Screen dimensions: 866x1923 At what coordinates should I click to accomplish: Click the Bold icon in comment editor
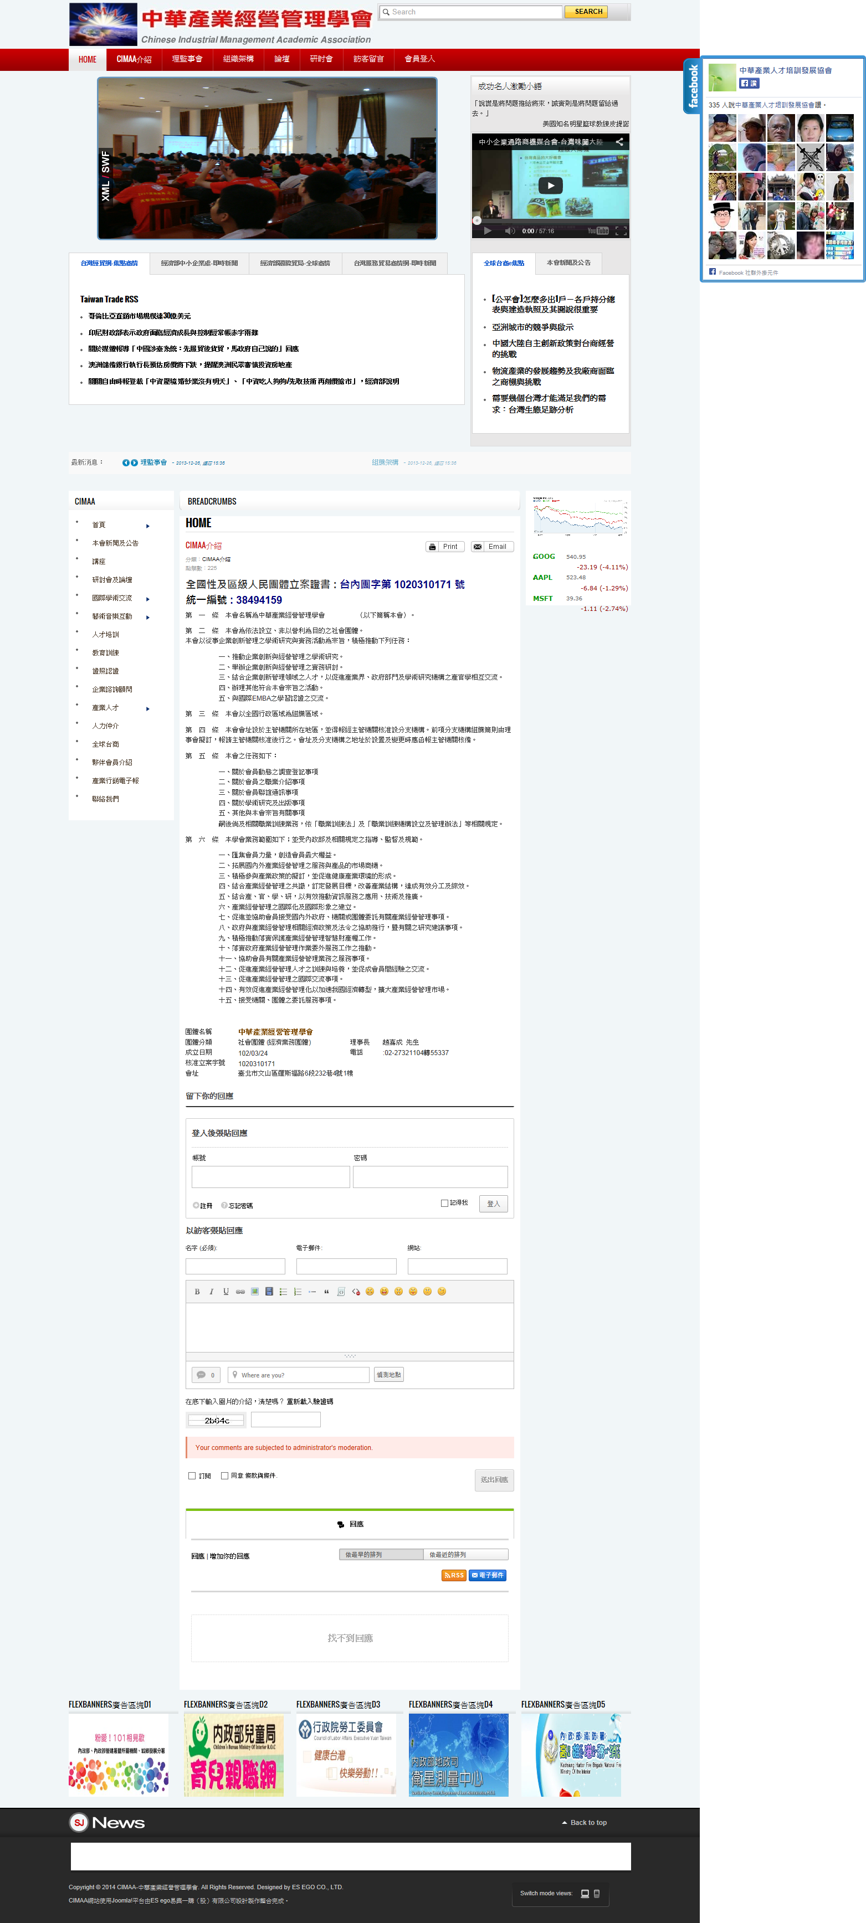click(197, 1292)
